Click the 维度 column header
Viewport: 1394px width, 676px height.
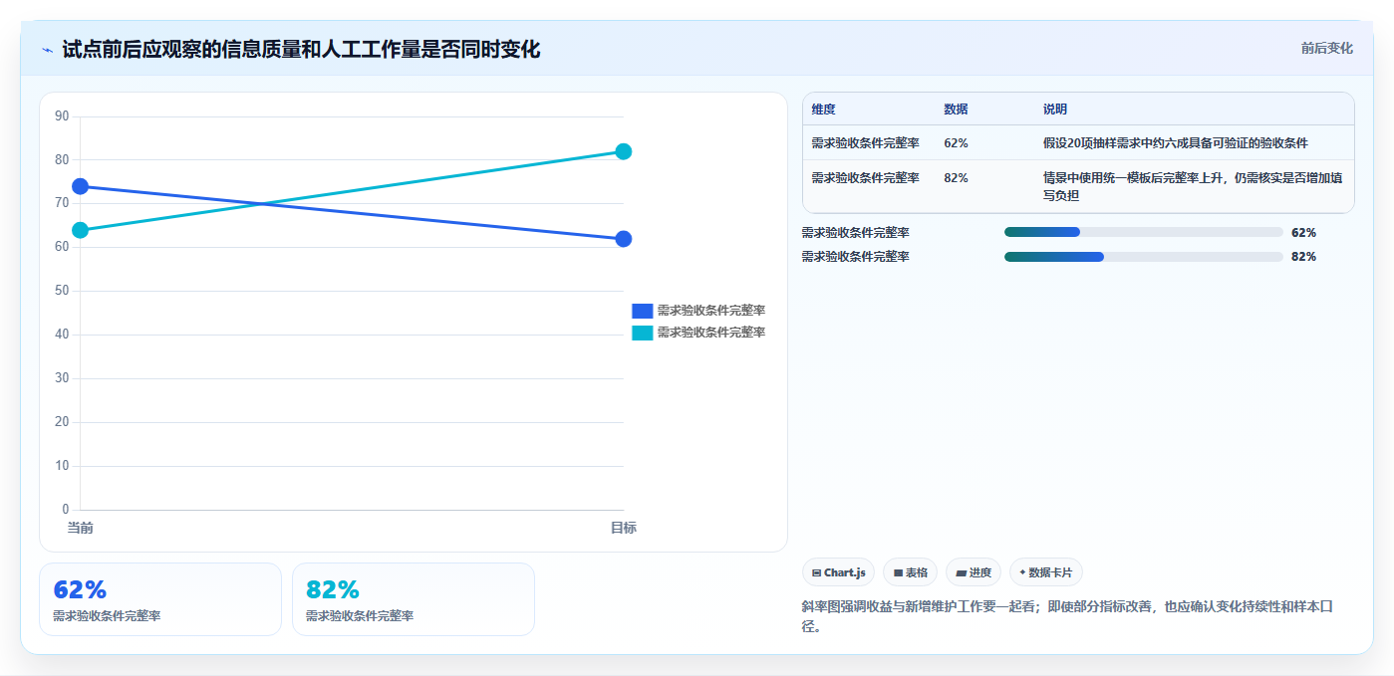pos(823,110)
